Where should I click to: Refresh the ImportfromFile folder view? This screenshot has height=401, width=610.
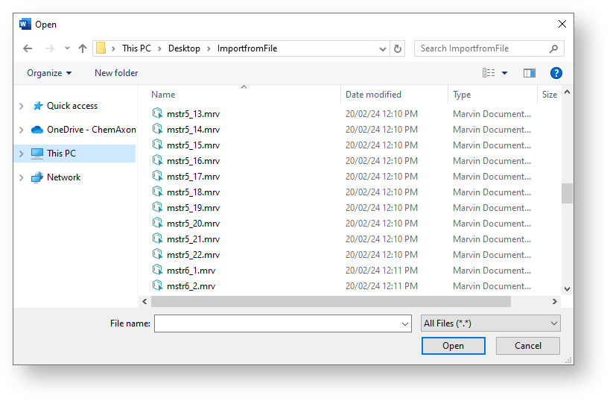[x=398, y=48]
